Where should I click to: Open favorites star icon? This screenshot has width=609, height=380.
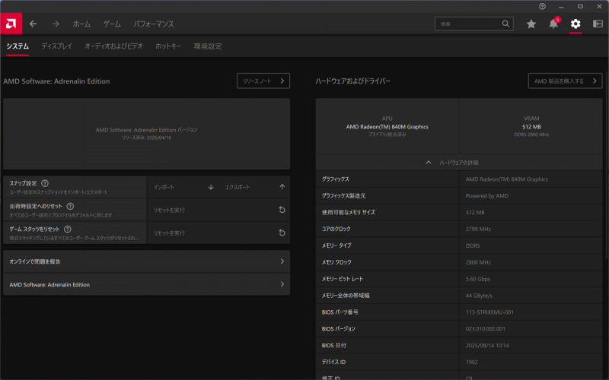click(531, 24)
